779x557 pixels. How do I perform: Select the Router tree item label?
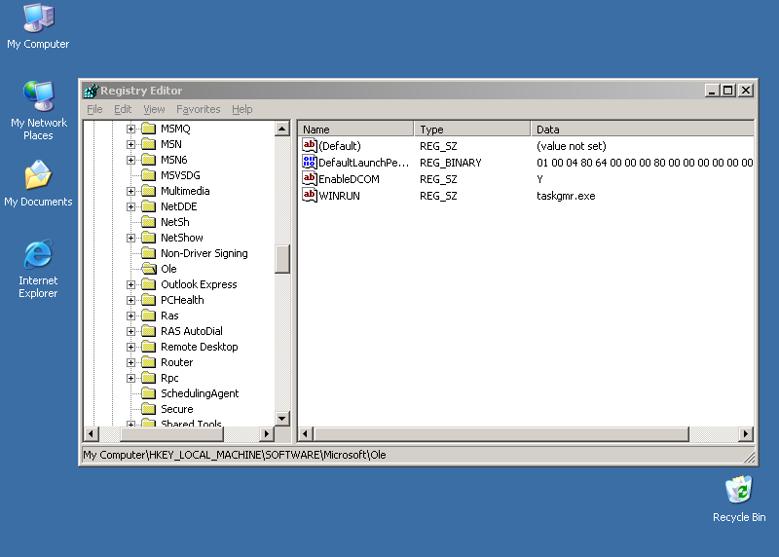click(177, 362)
